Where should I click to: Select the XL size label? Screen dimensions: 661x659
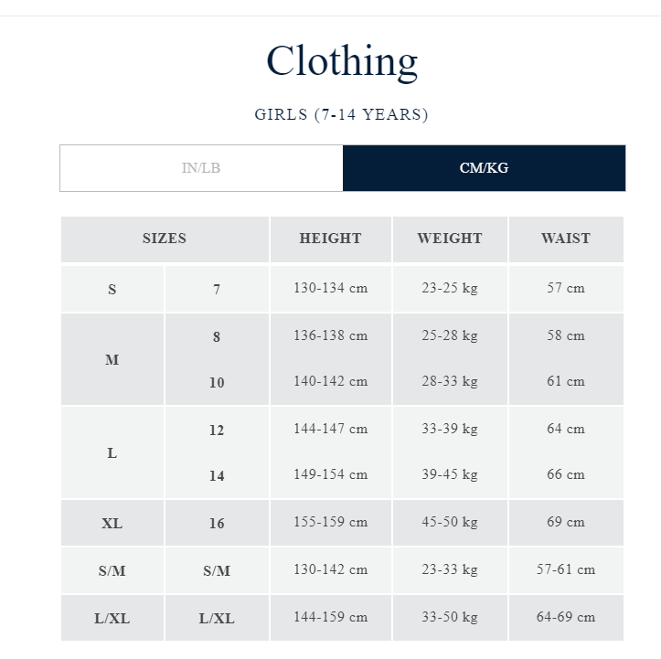[112, 523]
